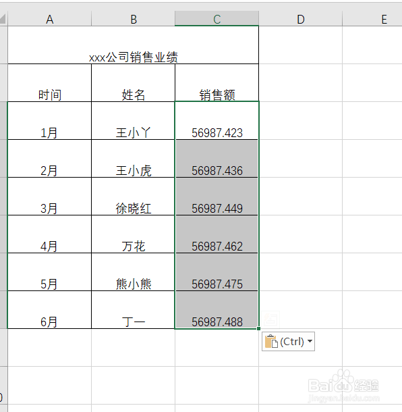402x412 pixels.
Task: Click the name cell 熊小熊
Action: click(x=133, y=272)
